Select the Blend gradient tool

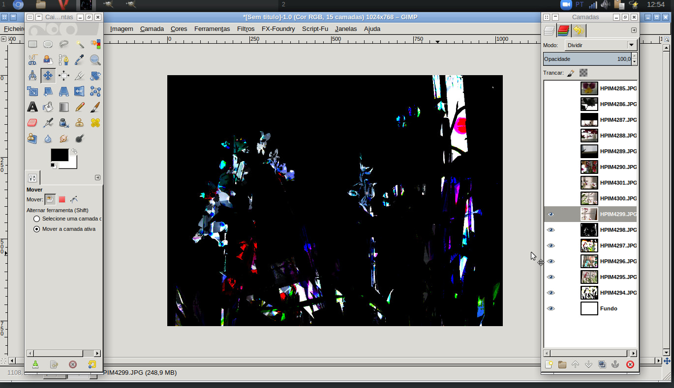(x=64, y=107)
